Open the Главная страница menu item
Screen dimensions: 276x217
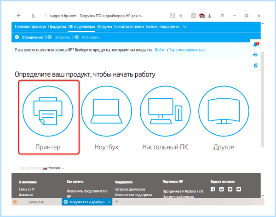point(30,27)
